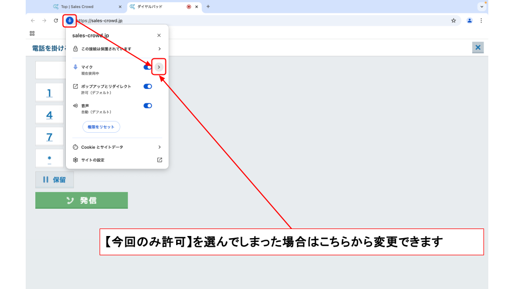The height and width of the screenshot is (289, 514).
Task: Toggle ポップアップとリダイレクト permission switch
Action: (x=148, y=86)
